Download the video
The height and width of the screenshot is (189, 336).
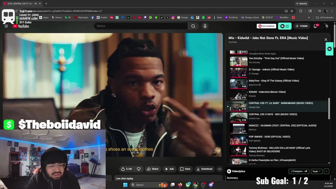coord(204,169)
